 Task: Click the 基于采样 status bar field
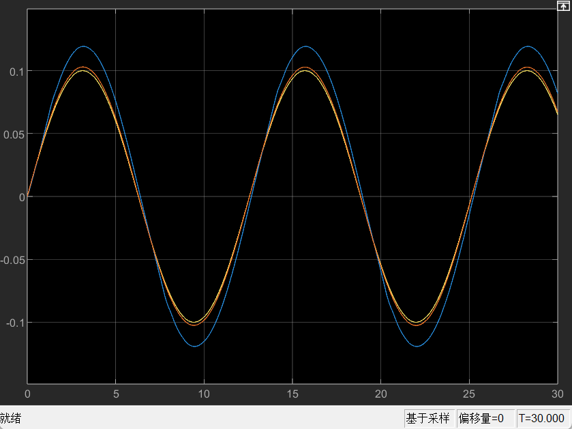(428, 418)
